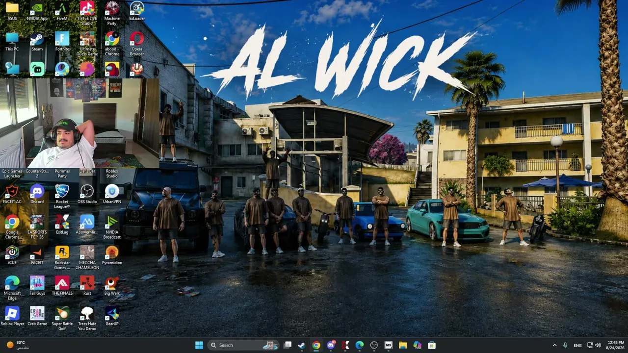The height and width of the screenshot is (353, 628).
Task: Click the taskbar Search box
Action: [243, 345]
